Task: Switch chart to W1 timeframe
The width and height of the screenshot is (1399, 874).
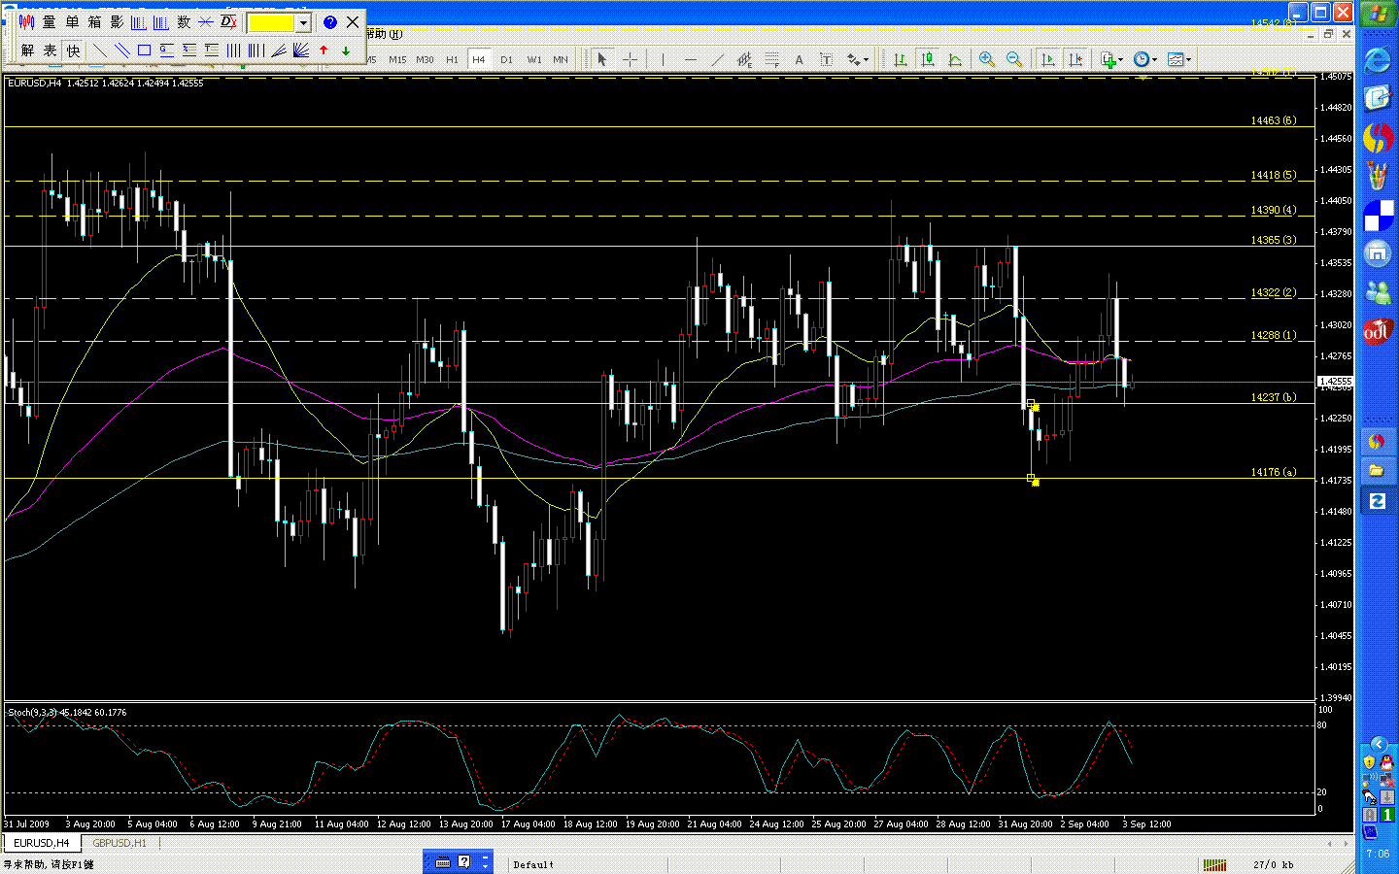Action: pyautogui.click(x=534, y=60)
